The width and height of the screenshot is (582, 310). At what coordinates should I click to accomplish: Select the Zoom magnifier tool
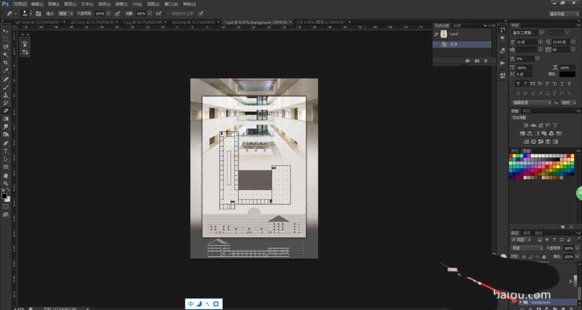[6, 183]
